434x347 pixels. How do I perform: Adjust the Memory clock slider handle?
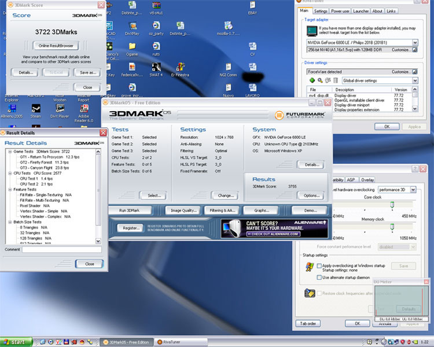(392, 227)
